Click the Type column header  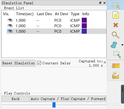(75, 14)
